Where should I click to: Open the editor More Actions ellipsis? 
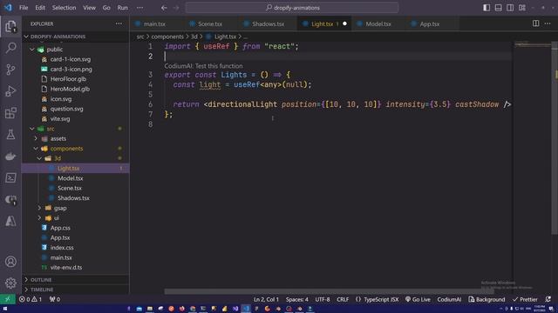[548, 23]
